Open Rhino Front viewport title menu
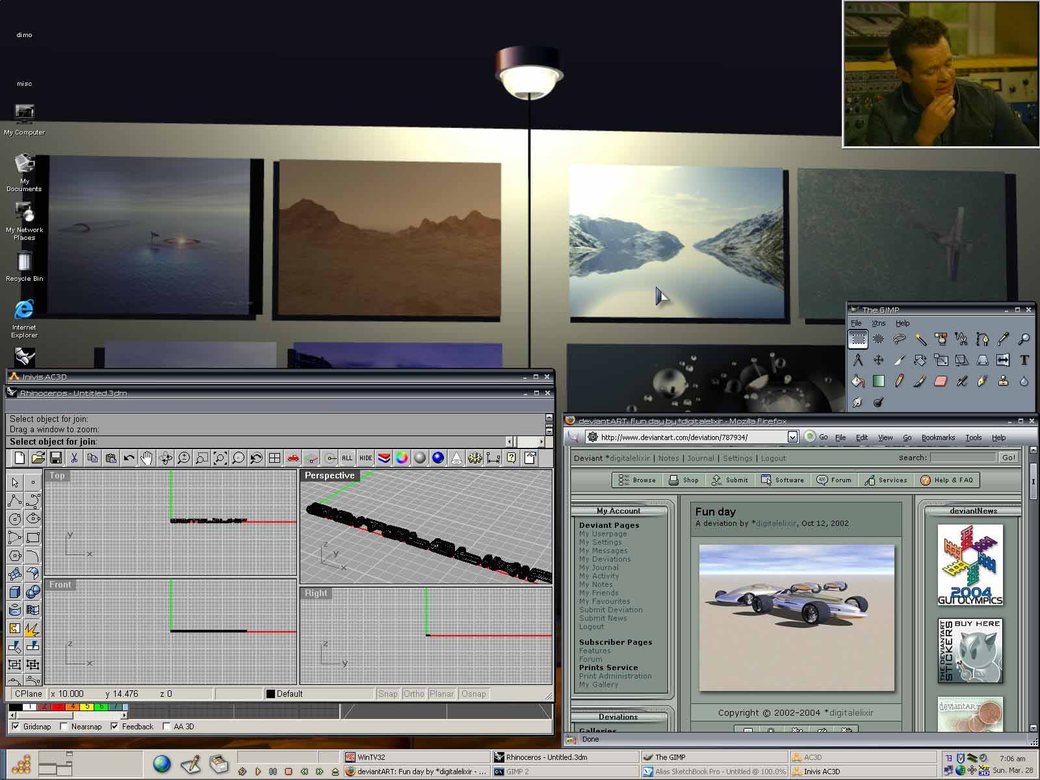Viewport: 1040px width, 780px height. [60, 585]
